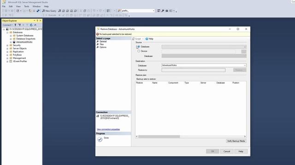Screen dimensions: 295x165
Task: Click the Find in Files folder icon
Action: click(119, 11)
